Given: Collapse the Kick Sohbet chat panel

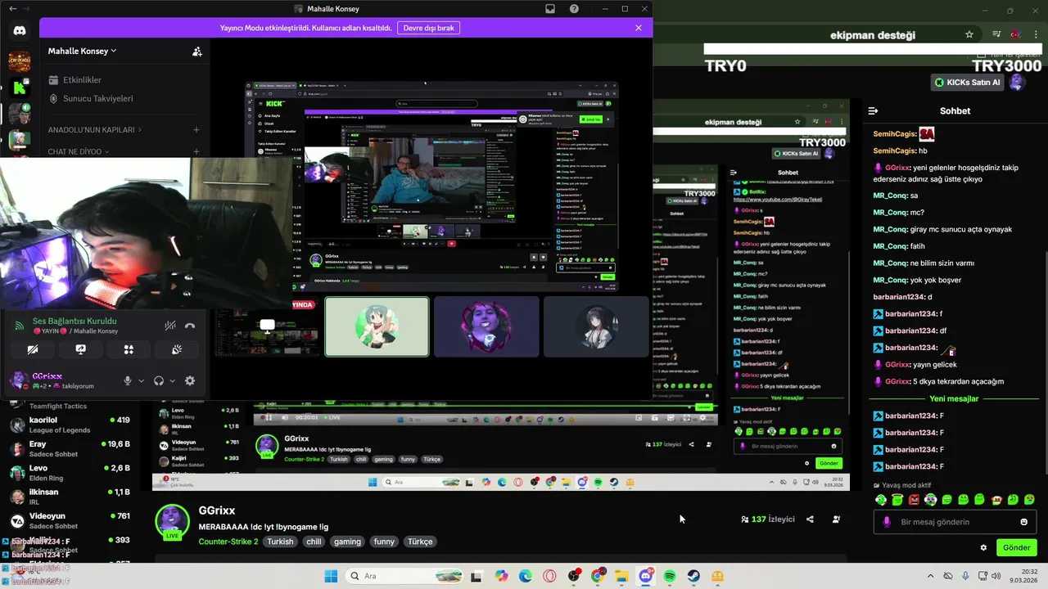Looking at the screenshot, I should [x=873, y=110].
